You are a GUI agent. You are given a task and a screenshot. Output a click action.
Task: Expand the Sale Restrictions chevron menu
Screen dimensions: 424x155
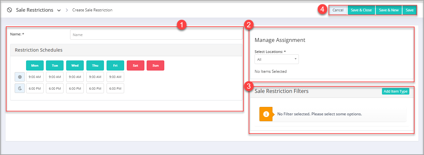(x=59, y=10)
